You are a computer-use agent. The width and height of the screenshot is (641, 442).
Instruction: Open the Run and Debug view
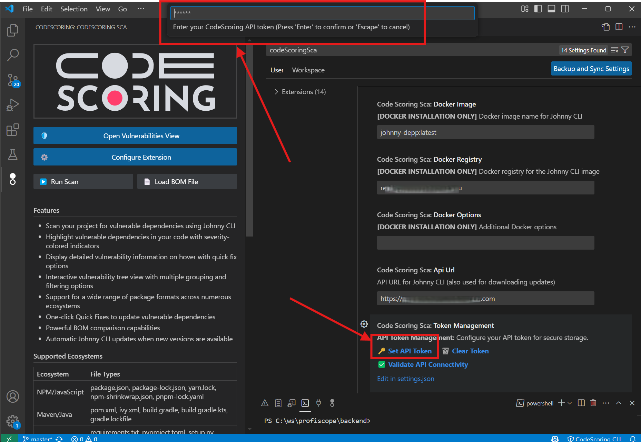(x=12, y=105)
